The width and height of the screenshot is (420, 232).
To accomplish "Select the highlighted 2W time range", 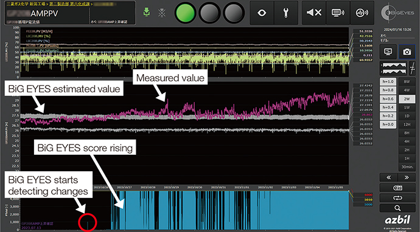I will (x=407, y=99).
